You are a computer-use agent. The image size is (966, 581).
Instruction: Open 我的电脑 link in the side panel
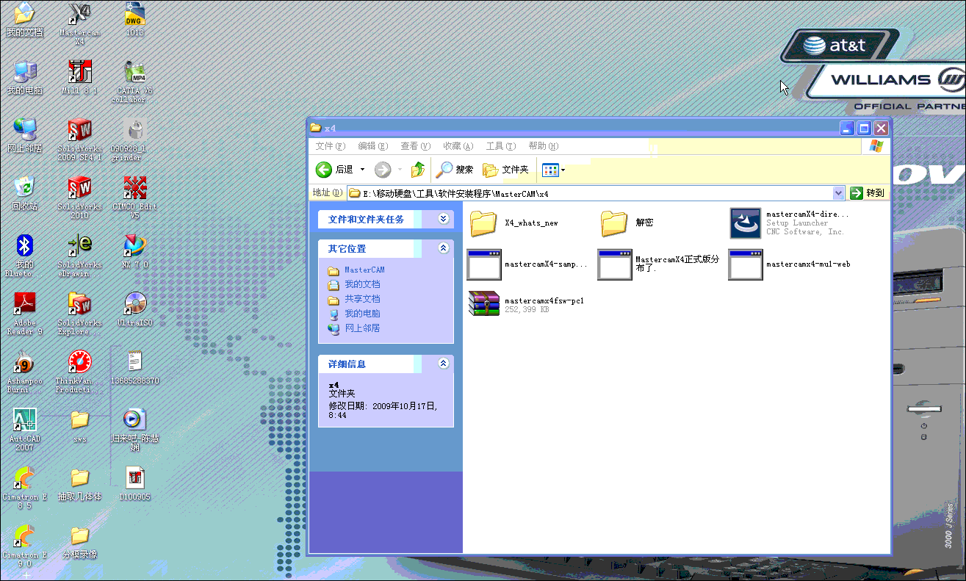362,314
